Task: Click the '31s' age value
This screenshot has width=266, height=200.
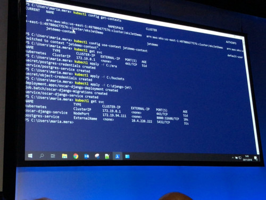Action: pyautogui.click(x=186, y=123)
